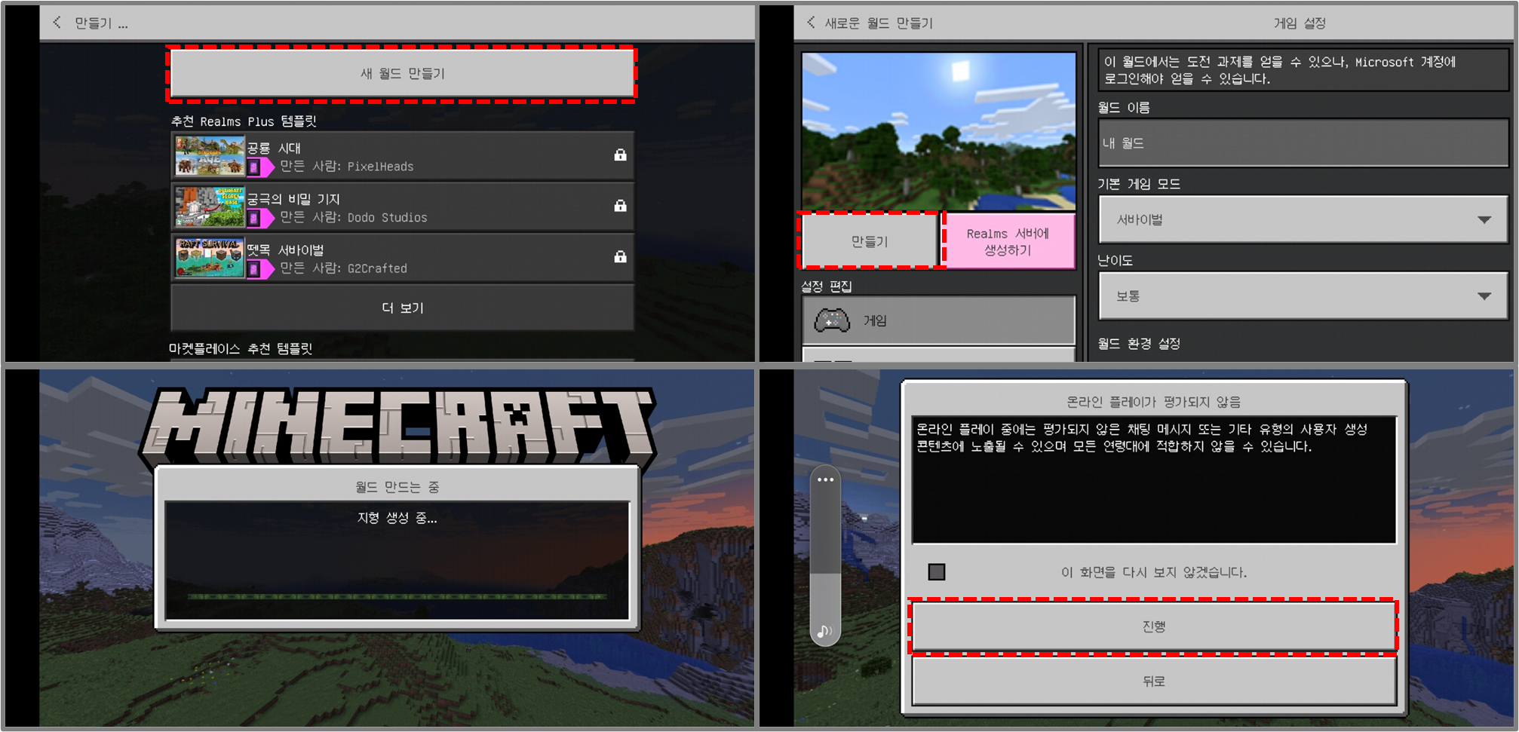The height and width of the screenshot is (732, 1519).
Task: Open the 기본 게임 모드 서바이벌 dropdown
Action: 1303,219
